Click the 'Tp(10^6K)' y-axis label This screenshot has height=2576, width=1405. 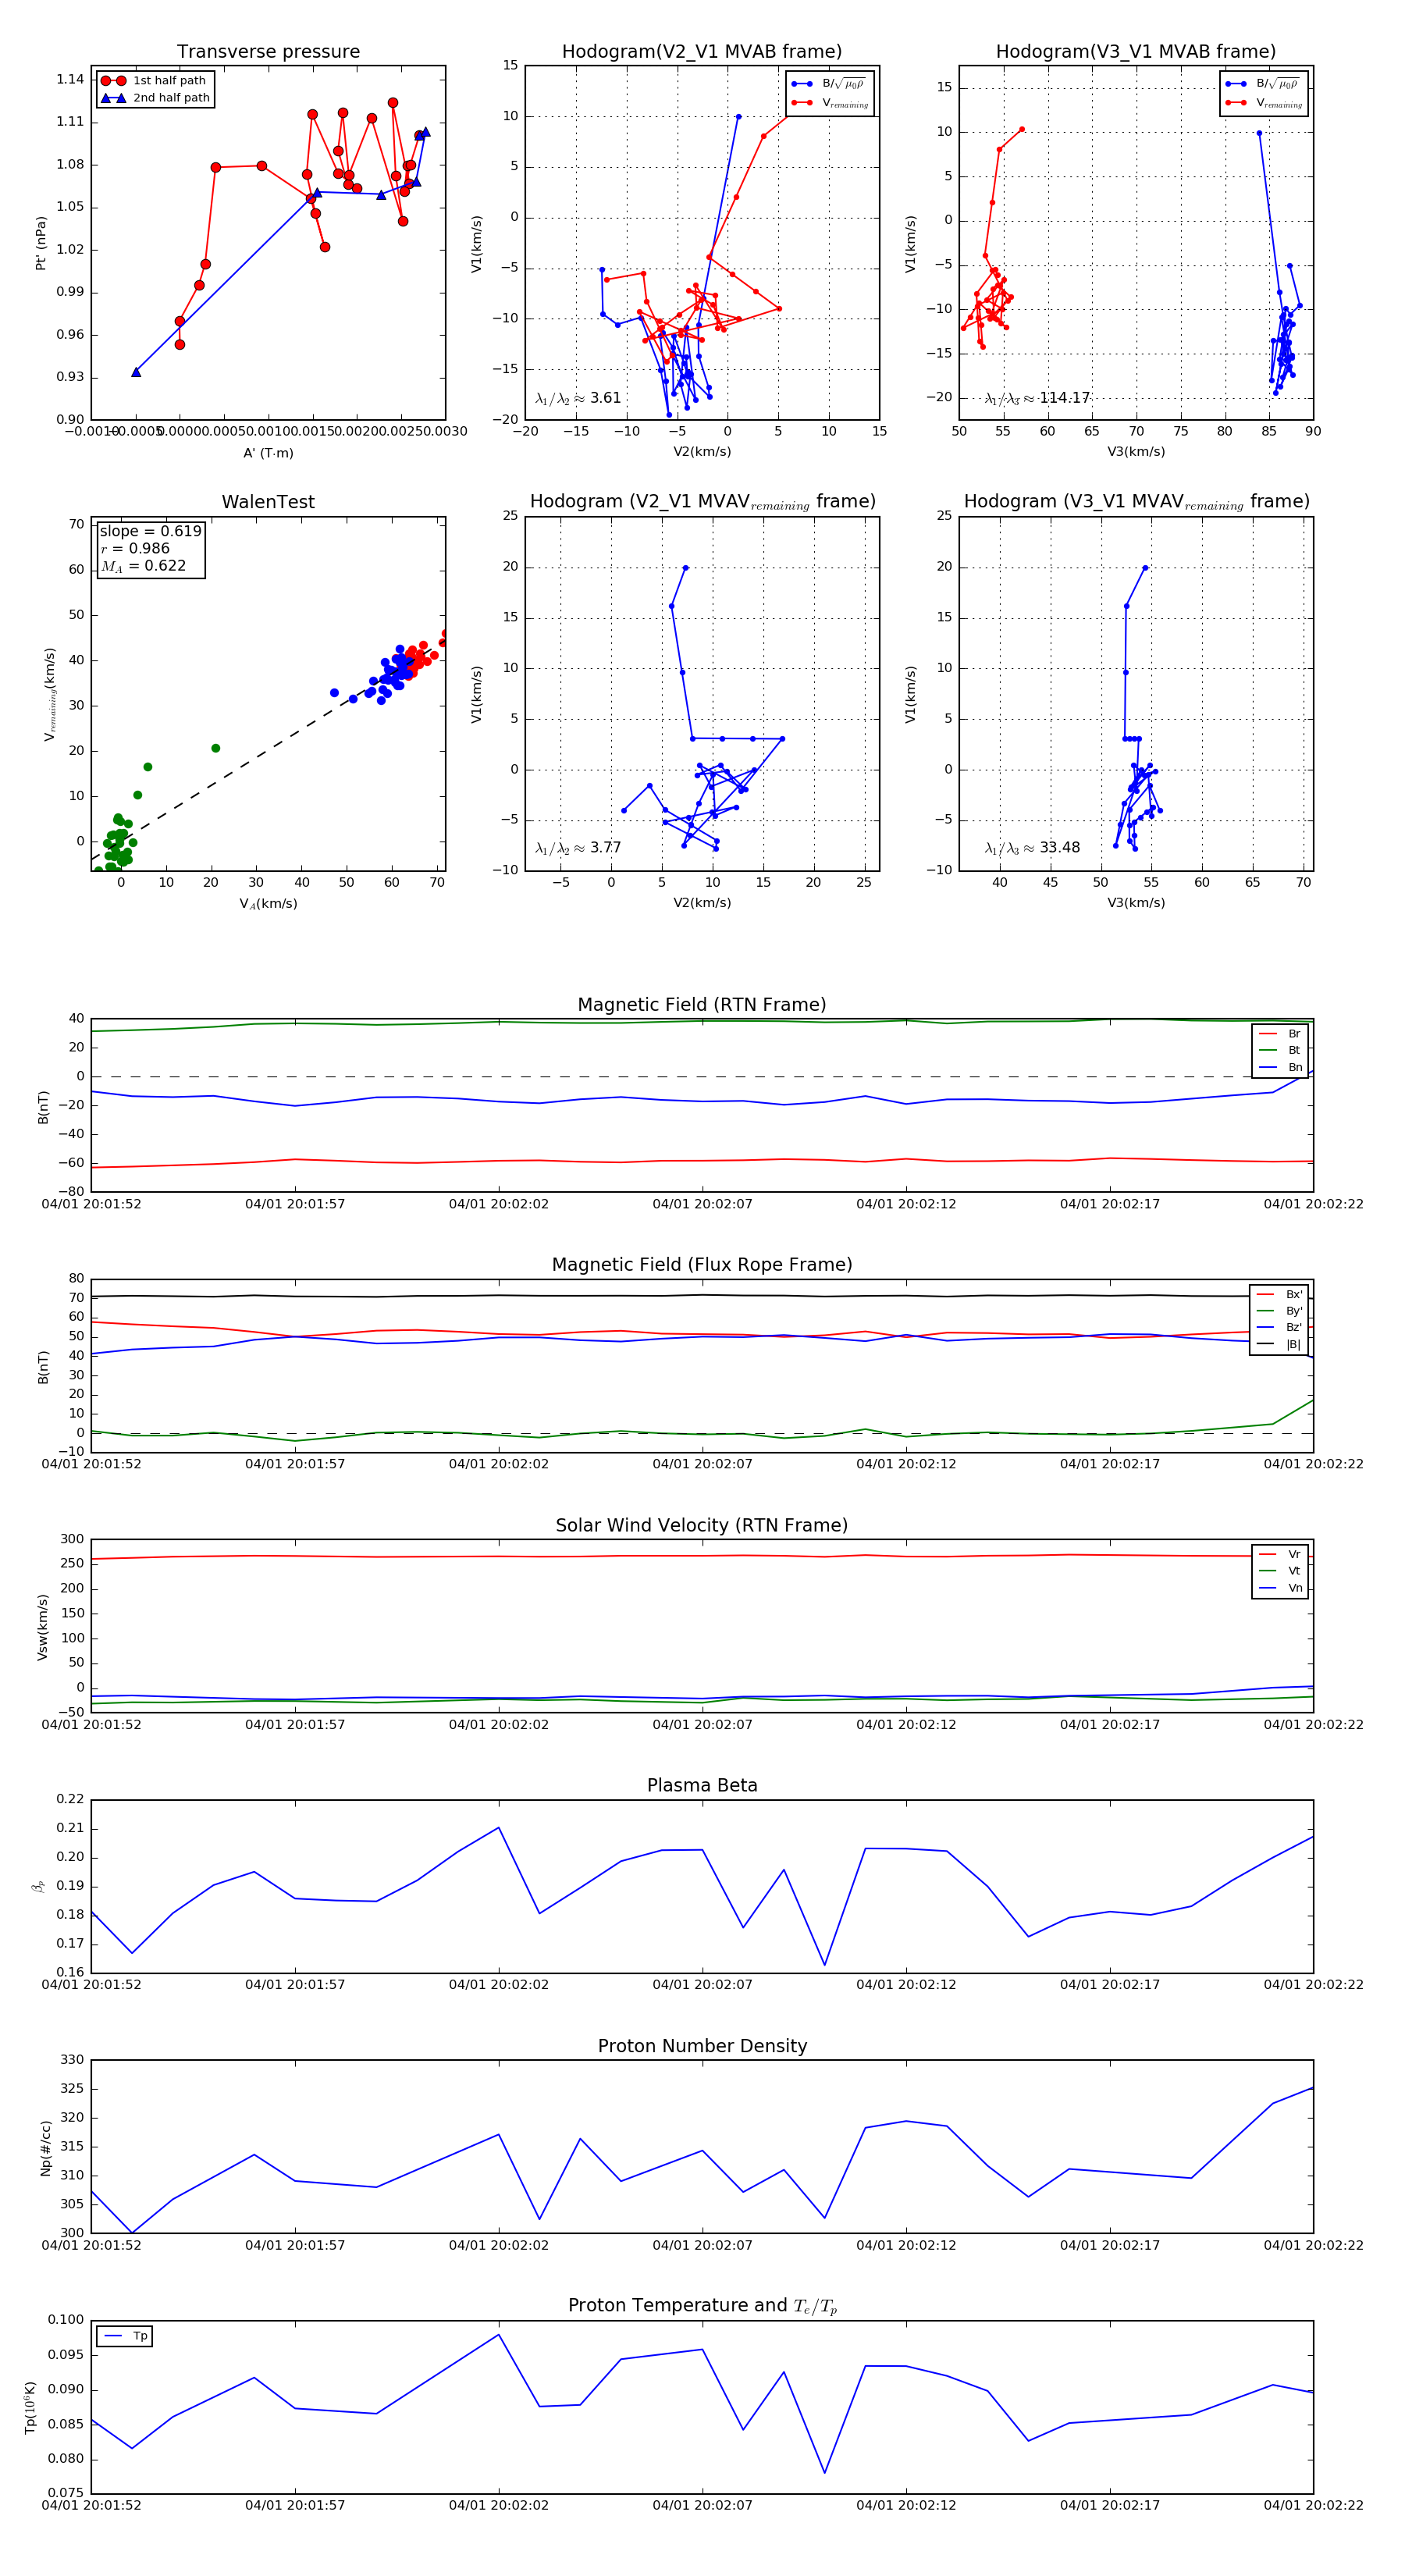(x=30, y=2407)
